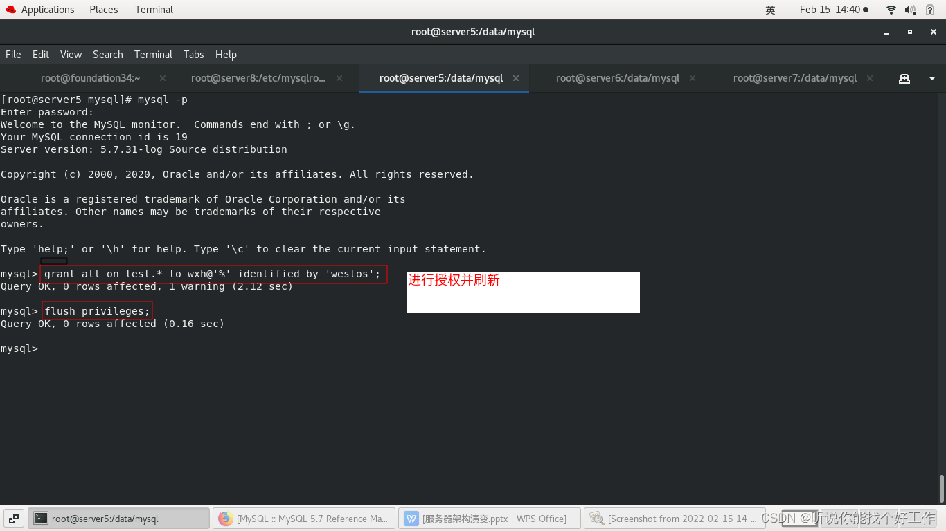Open the File menu of the terminal
Image resolution: width=946 pixels, height=531 pixels.
[13, 55]
